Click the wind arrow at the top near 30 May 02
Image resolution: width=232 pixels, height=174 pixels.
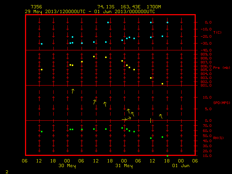tap(72, 91)
